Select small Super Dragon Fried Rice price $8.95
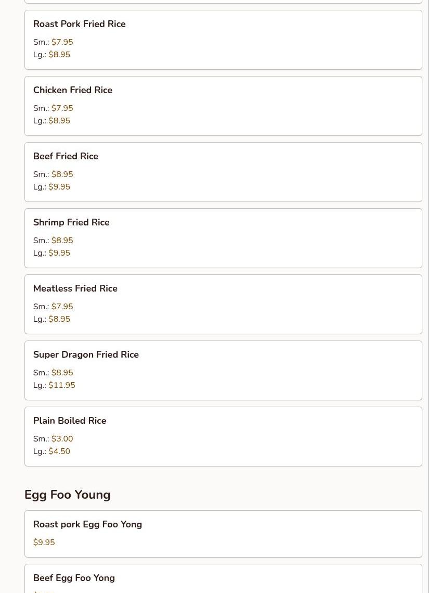Screen dimensions: 439x593 pos(62,373)
